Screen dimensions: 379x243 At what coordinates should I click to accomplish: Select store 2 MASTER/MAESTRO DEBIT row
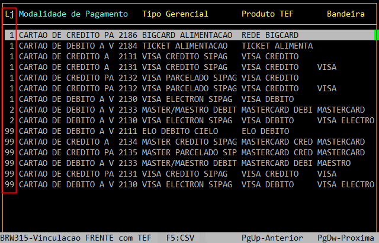189,110
